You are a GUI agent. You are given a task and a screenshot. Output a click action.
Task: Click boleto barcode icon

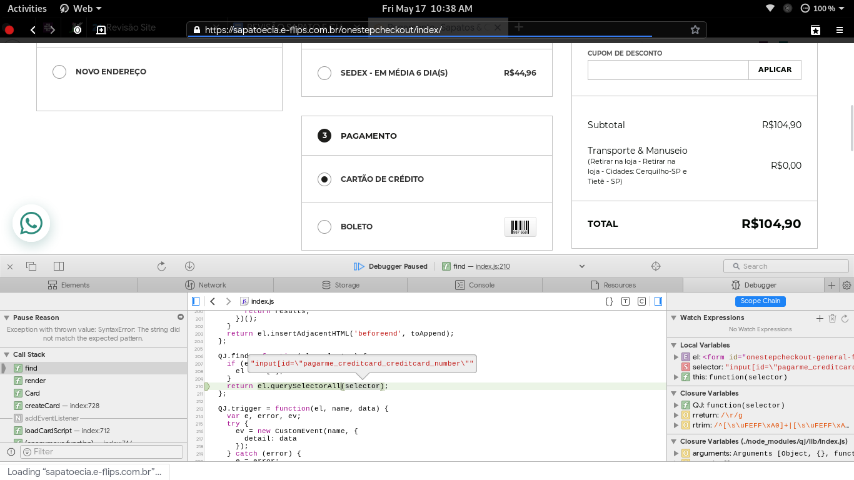(520, 227)
